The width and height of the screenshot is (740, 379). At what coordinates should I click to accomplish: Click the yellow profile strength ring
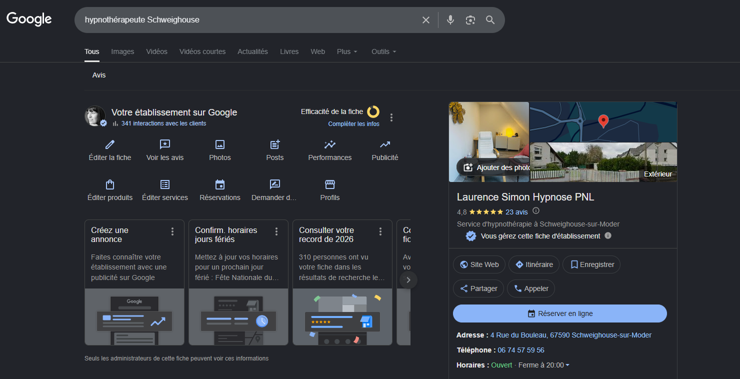tap(373, 111)
